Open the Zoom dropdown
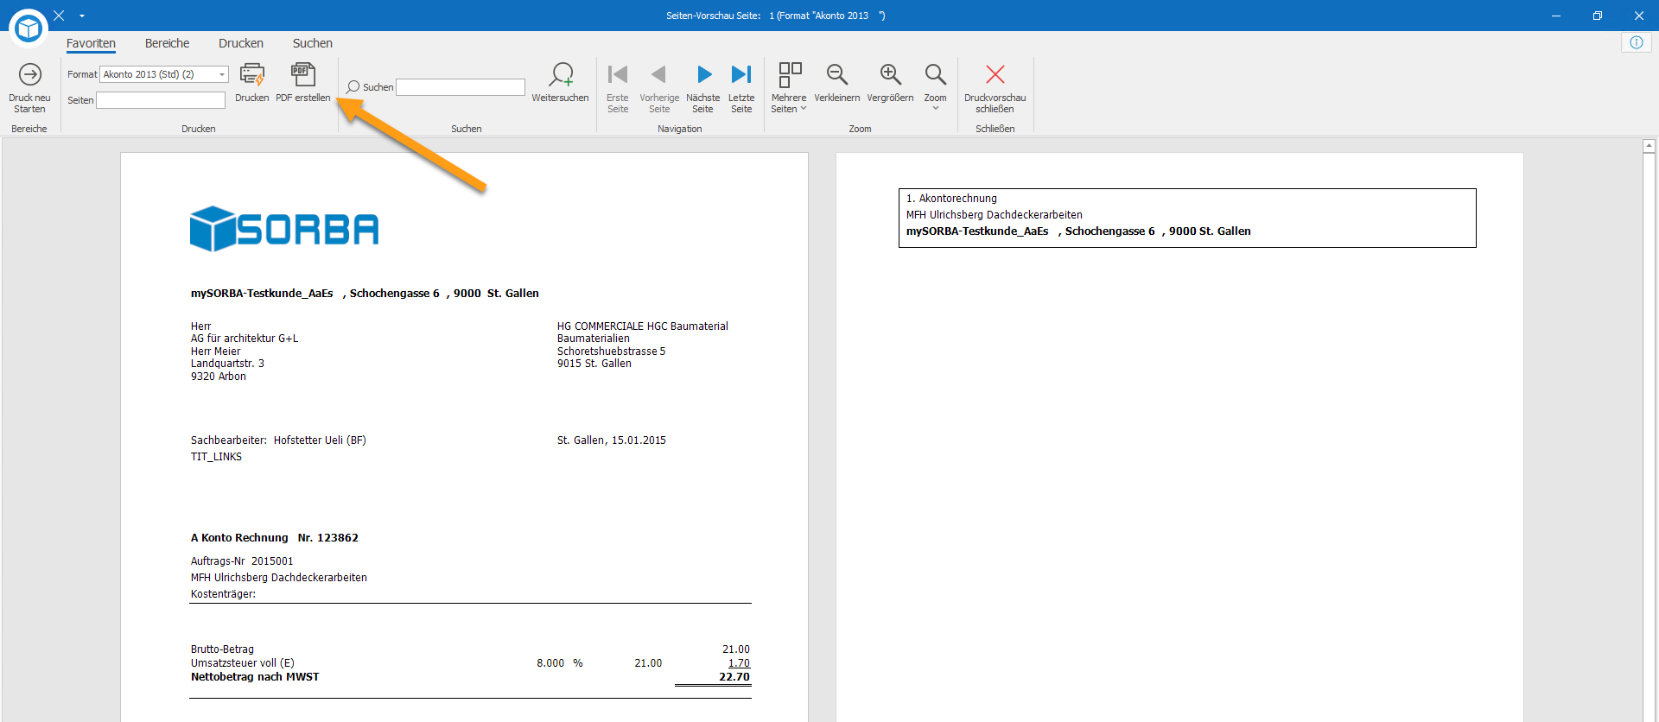The image size is (1659, 722). point(935,86)
